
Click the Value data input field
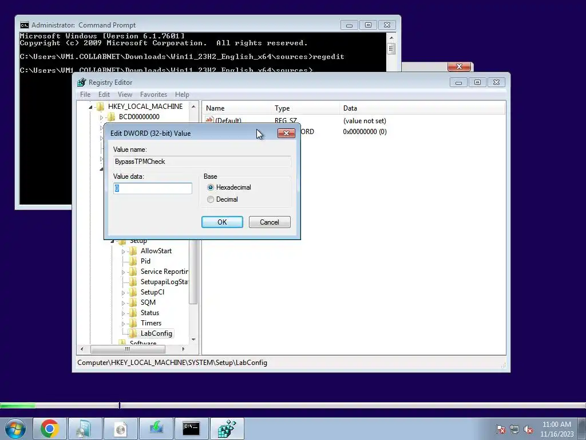[153, 188]
